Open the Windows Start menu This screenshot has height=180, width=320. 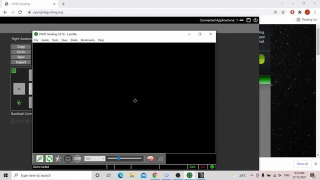coord(5,175)
